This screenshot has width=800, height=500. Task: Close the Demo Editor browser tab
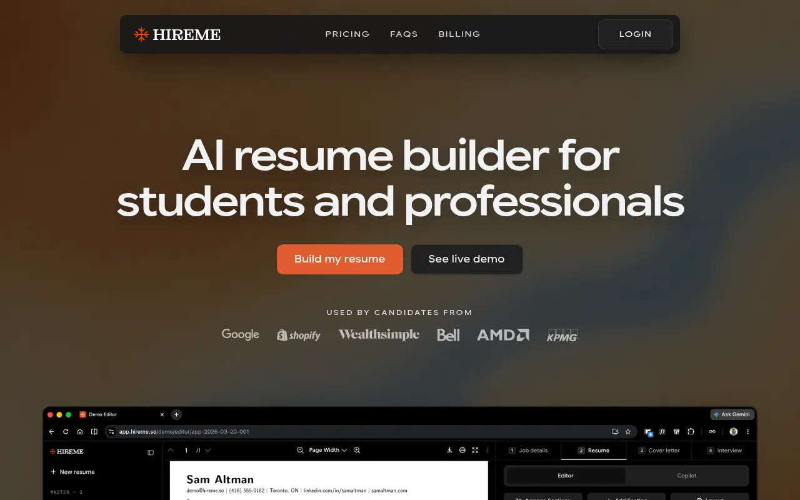coord(162,414)
